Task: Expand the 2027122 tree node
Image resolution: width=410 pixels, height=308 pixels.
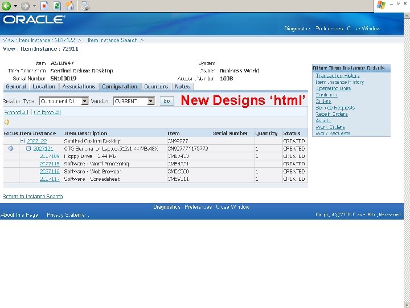Action: 22,141
